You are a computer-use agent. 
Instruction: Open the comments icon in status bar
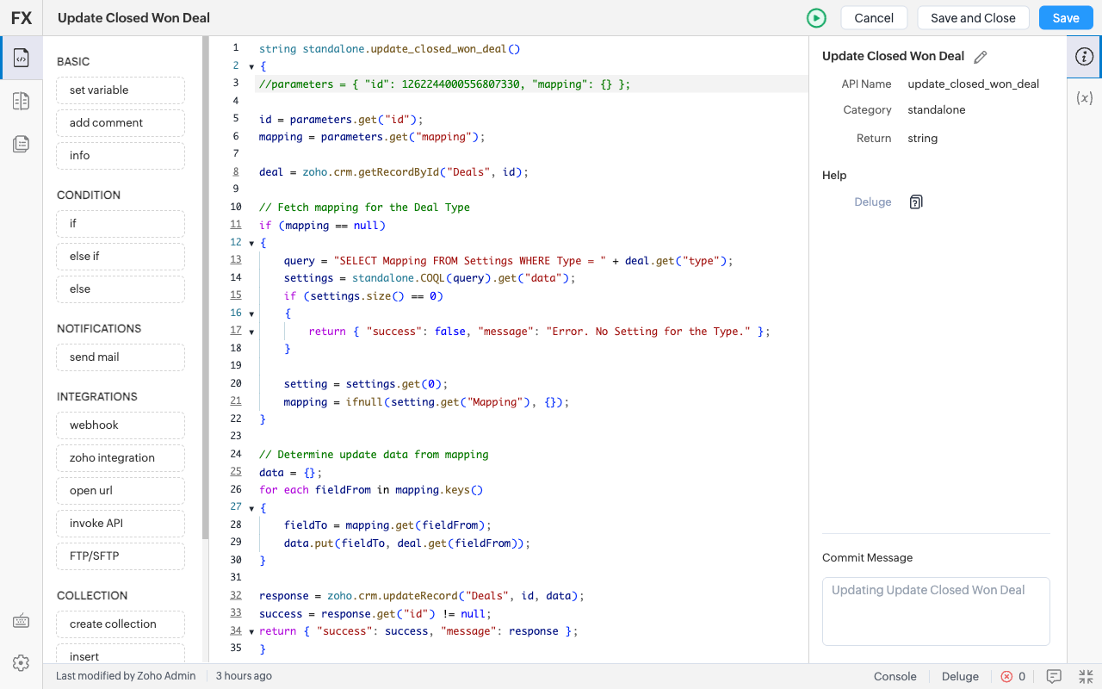1054,677
